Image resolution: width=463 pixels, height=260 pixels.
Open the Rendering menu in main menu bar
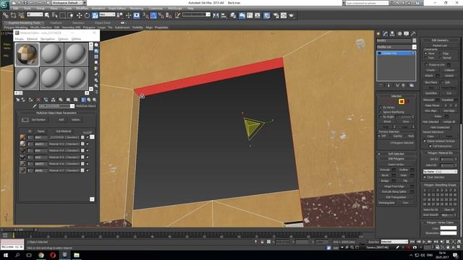137,9
